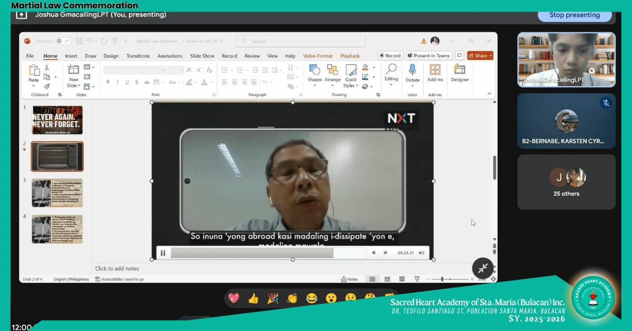632x331 pixels.
Task: Switch to the Transitions tab
Action: click(x=138, y=56)
